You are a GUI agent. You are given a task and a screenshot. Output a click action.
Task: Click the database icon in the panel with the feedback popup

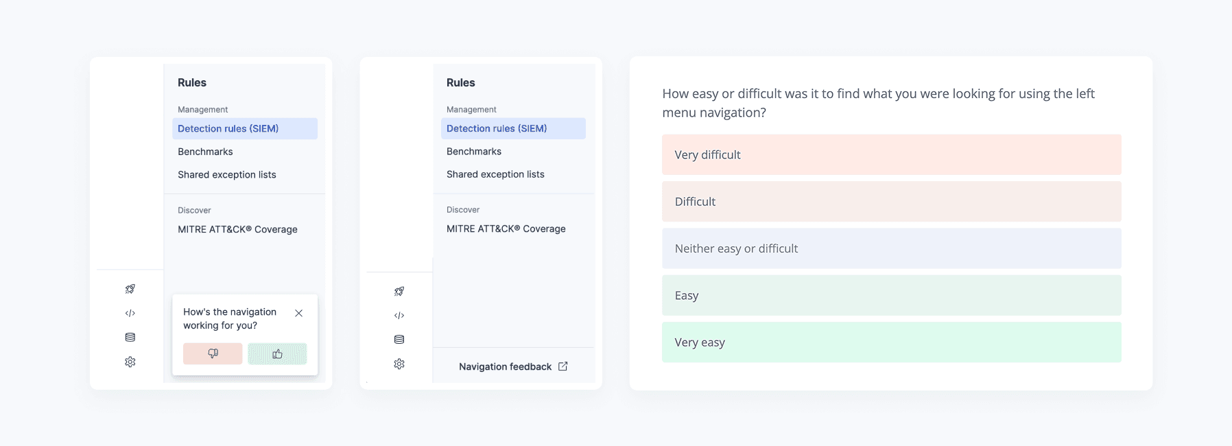click(130, 337)
